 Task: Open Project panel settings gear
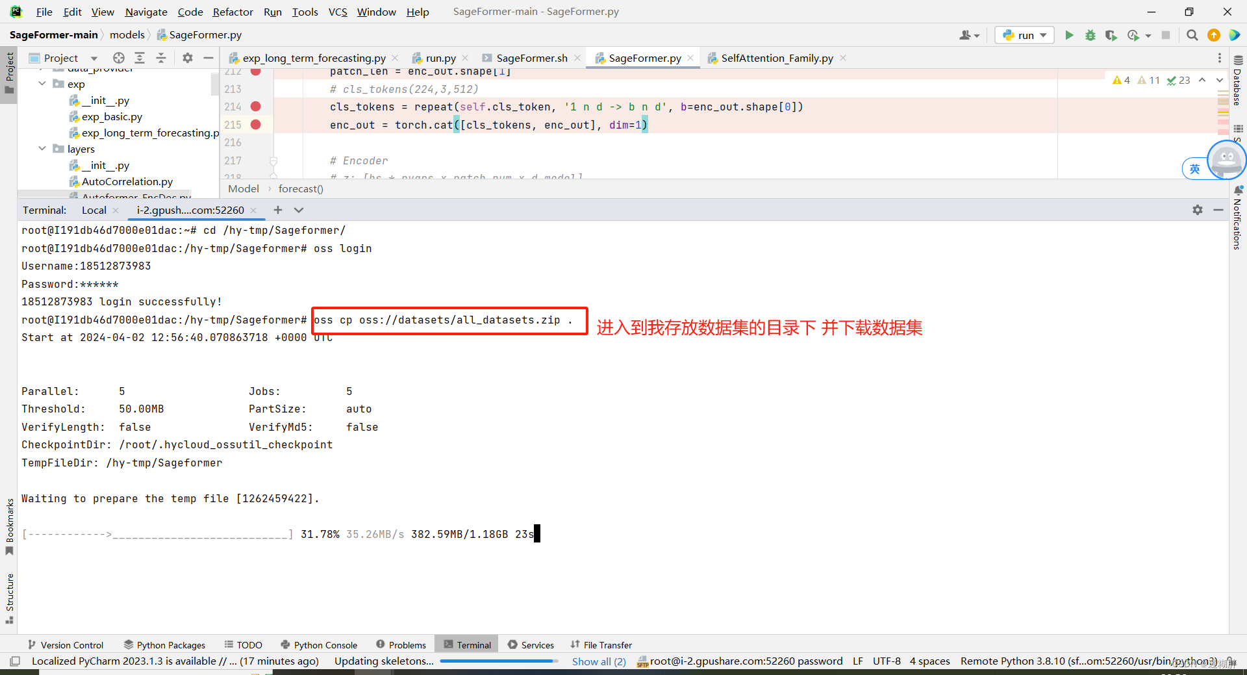tap(188, 58)
